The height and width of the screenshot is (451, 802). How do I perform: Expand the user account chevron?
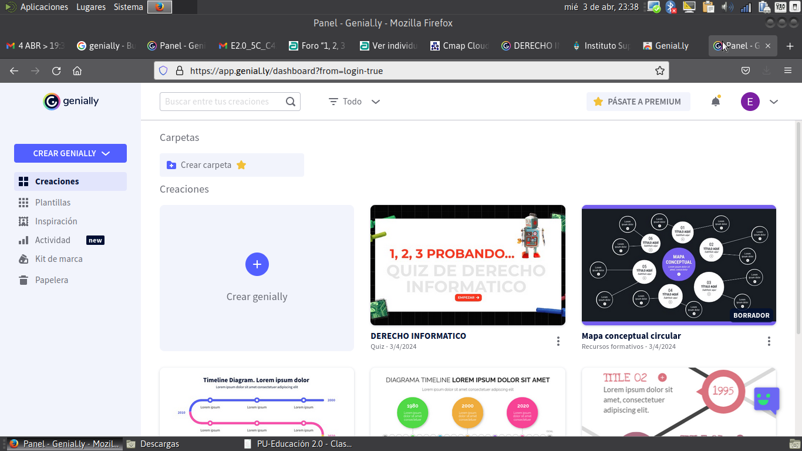click(x=774, y=102)
